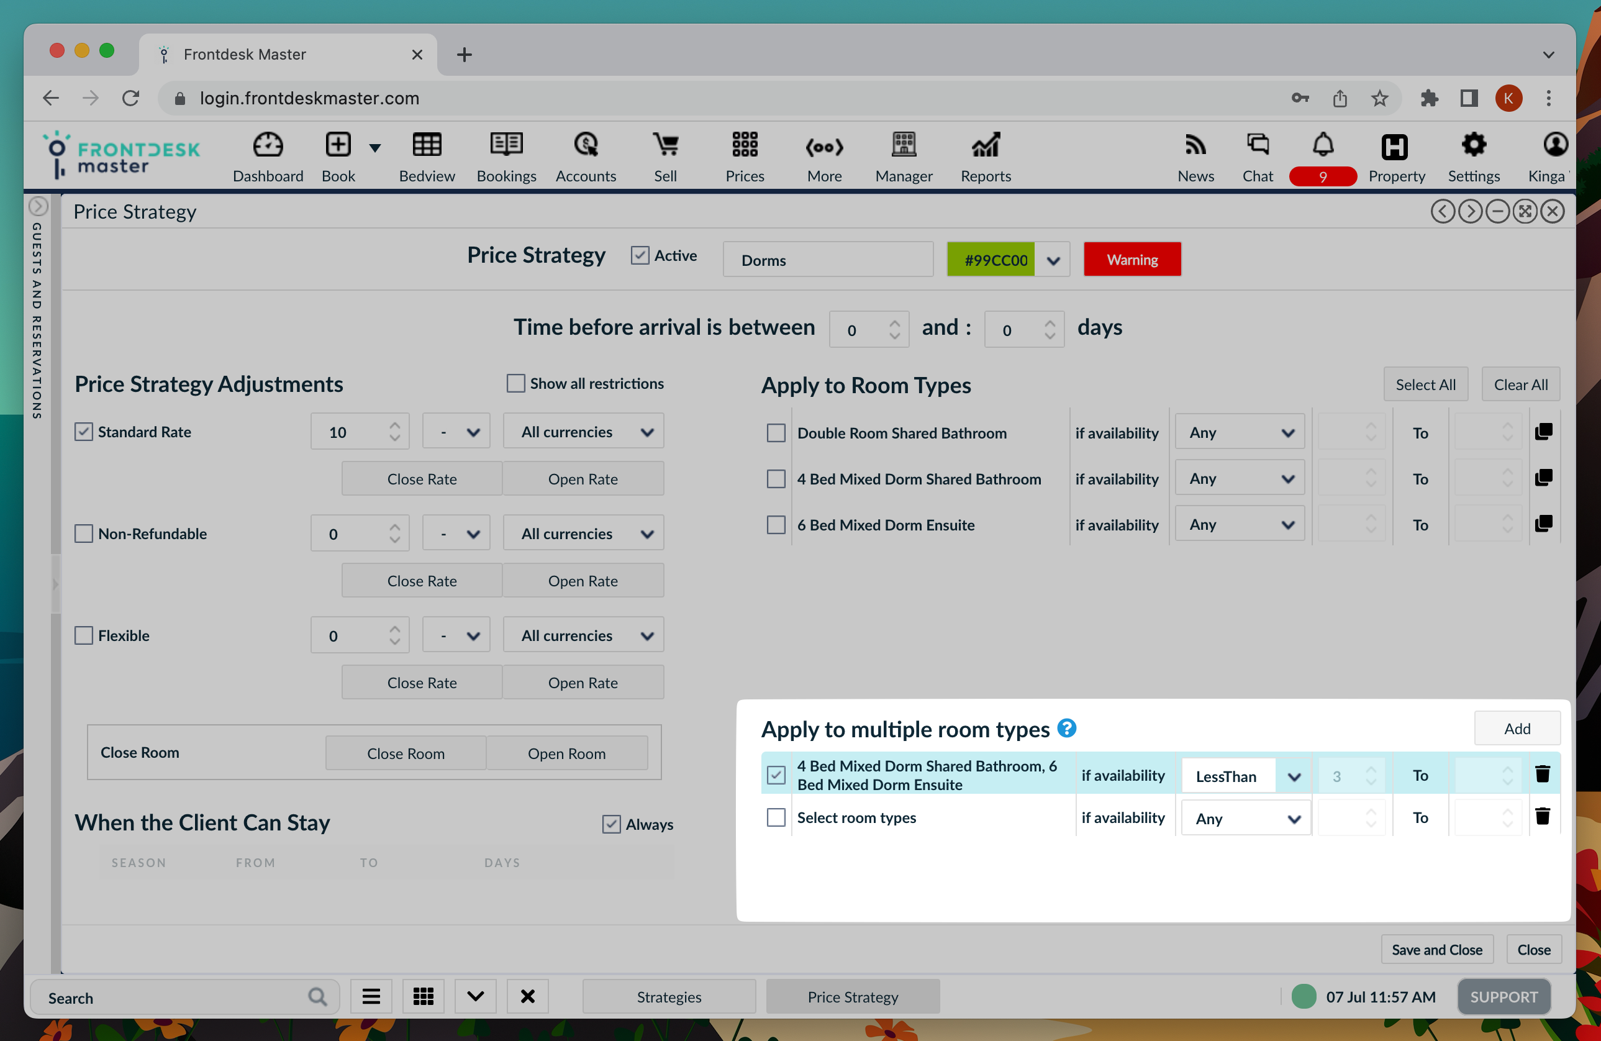Click the Open Room button
Image resolution: width=1601 pixels, height=1041 pixels.
point(566,753)
